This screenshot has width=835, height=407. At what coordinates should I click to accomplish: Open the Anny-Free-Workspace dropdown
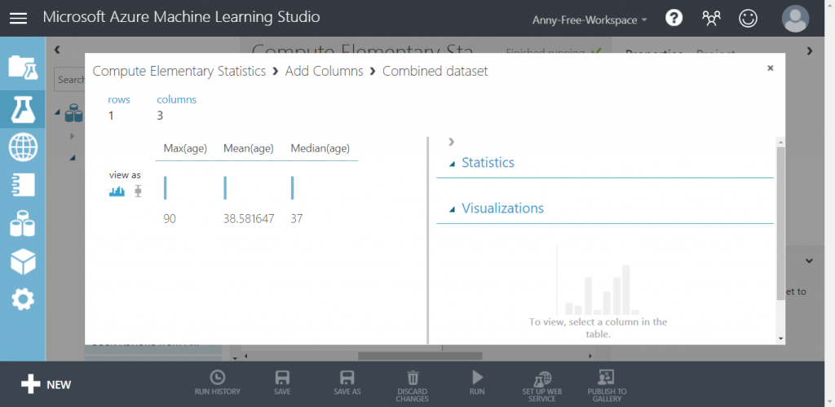(590, 20)
